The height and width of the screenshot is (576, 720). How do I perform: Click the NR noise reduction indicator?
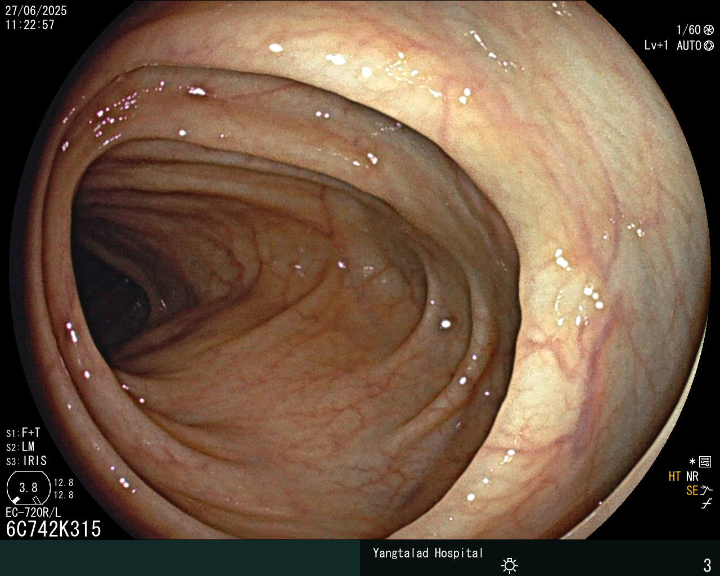pos(692,476)
